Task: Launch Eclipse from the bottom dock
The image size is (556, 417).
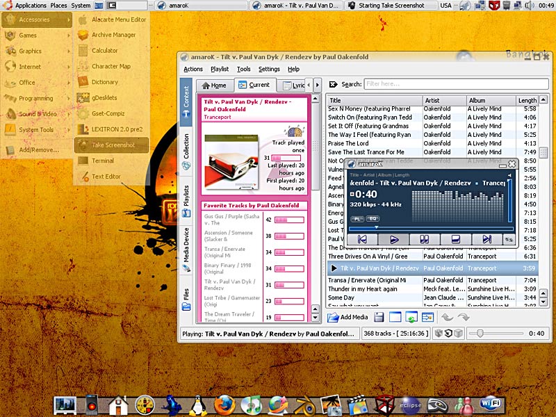Action: 410,405
